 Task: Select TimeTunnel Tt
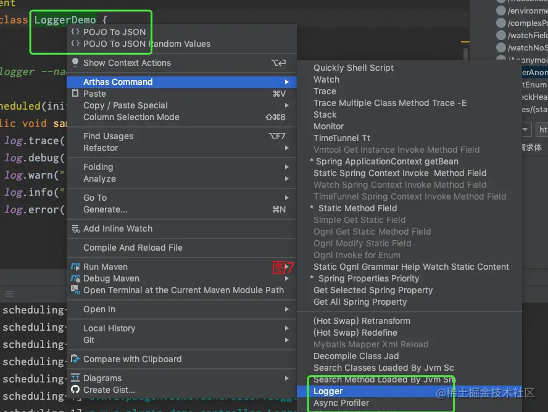[409, 138]
